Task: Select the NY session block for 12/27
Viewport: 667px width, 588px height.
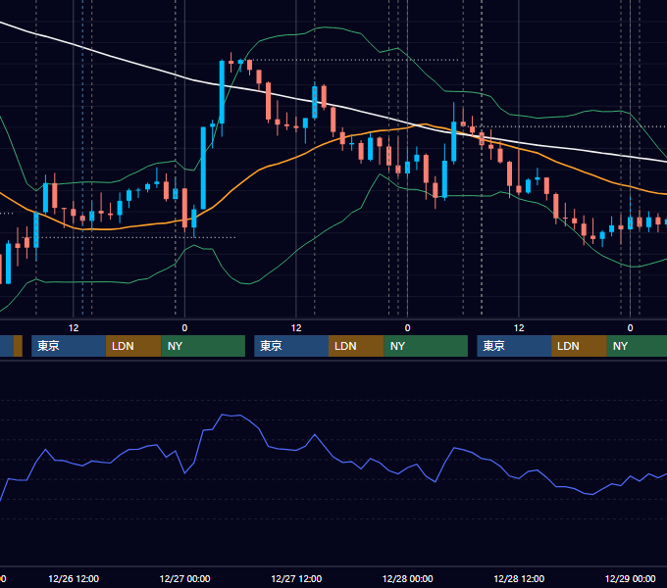Action: coord(426,346)
